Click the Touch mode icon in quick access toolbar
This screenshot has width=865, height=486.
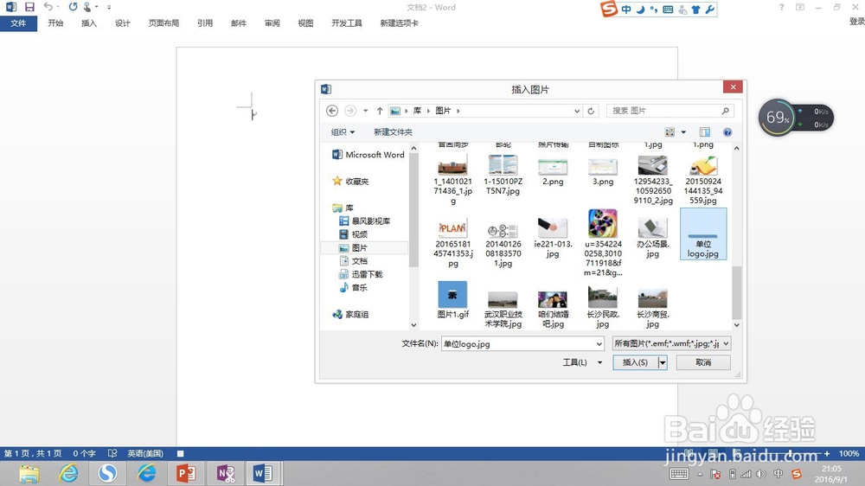point(87,7)
